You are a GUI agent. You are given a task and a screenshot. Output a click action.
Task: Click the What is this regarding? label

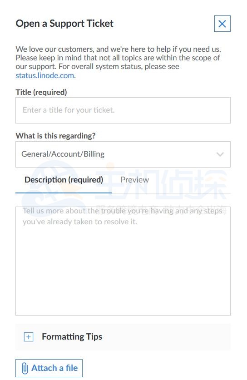click(x=55, y=136)
